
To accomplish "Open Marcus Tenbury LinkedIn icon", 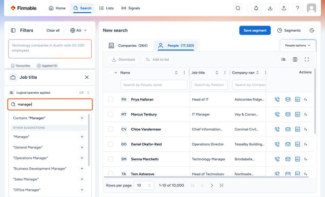I will point(298,115).
